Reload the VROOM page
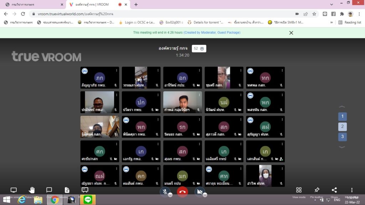 click(23, 14)
